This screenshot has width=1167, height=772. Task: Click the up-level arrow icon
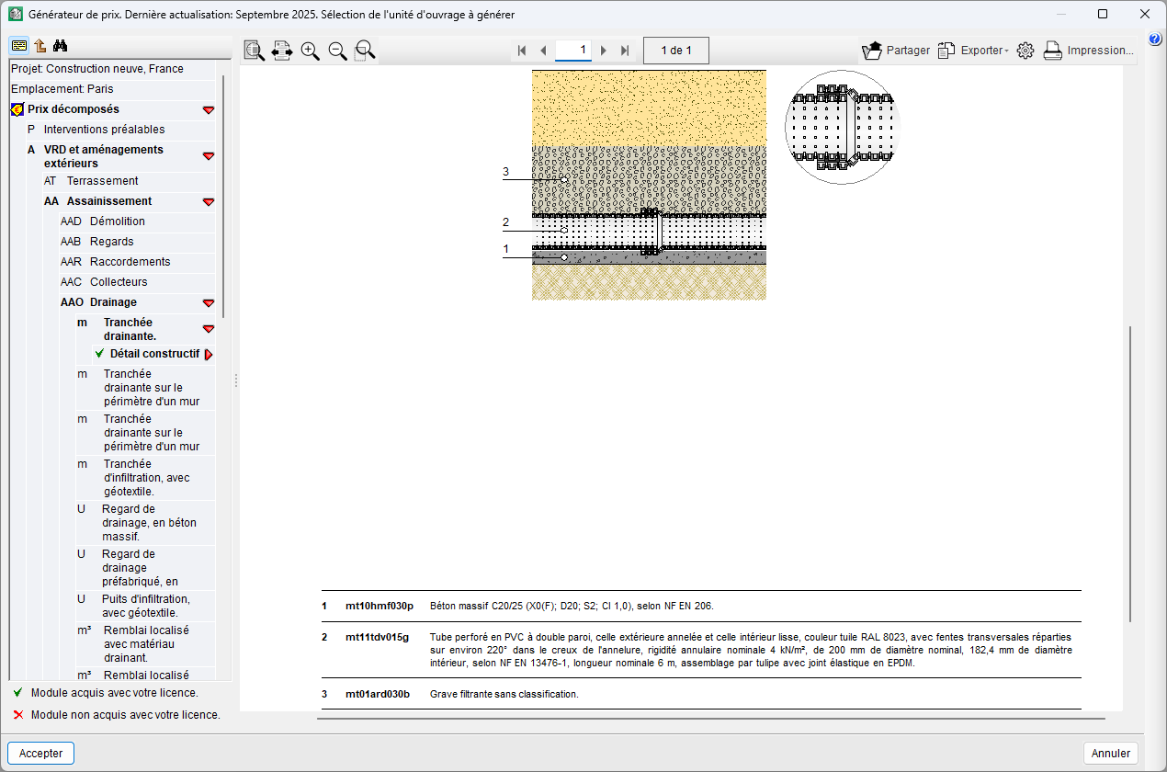click(40, 46)
